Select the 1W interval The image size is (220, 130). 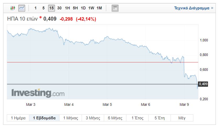tap(91, 8)
